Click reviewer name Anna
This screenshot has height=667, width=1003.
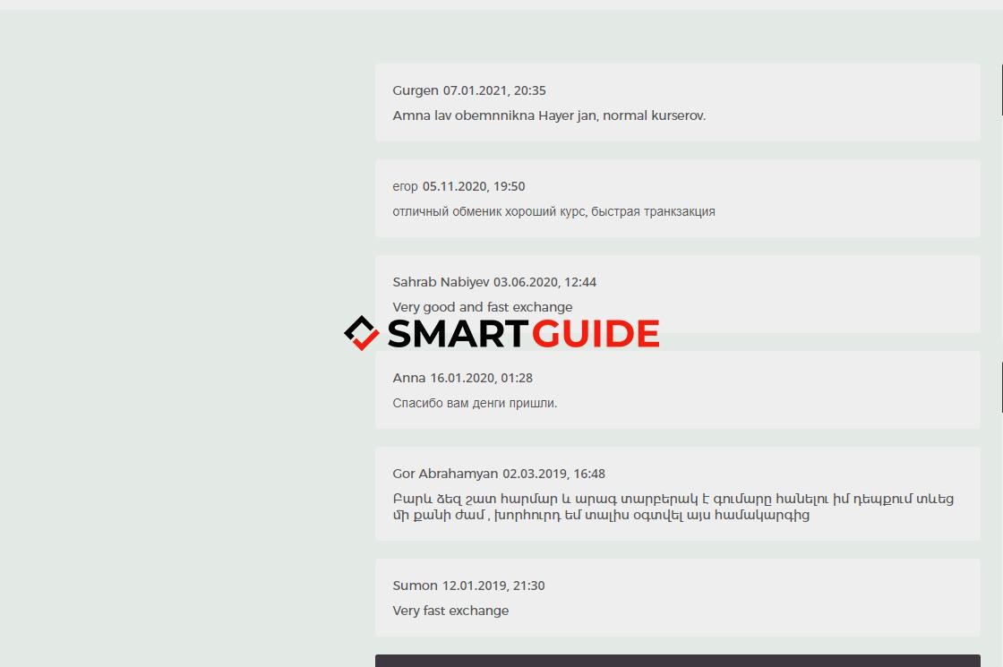point(408,378)
